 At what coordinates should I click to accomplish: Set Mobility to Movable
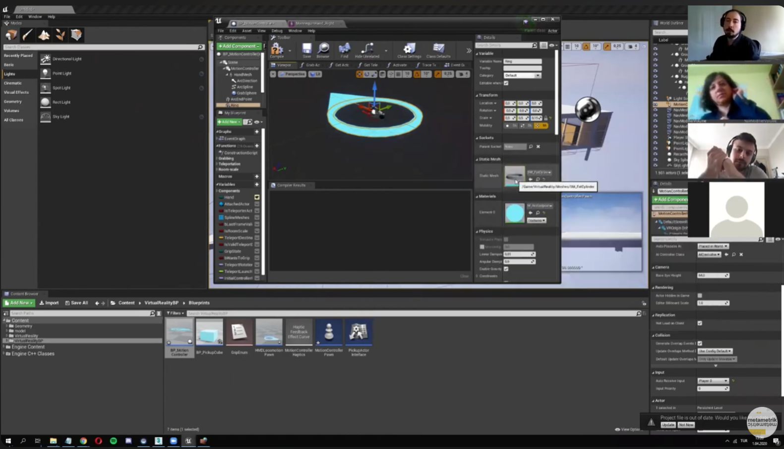click(x=542, y=125)
